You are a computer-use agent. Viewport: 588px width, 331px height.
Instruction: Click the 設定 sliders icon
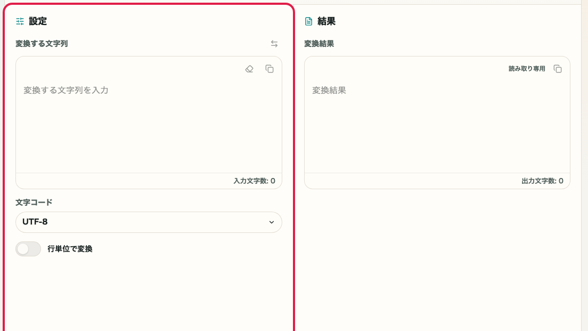point(20,21)
